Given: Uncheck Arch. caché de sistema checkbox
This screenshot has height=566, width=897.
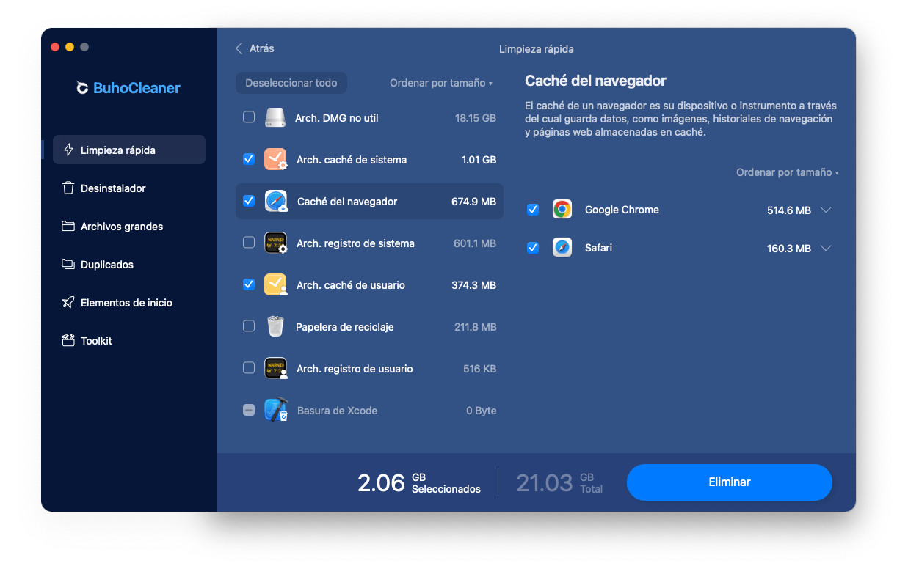Looking at the screenshot, I should tap(249, 159).
